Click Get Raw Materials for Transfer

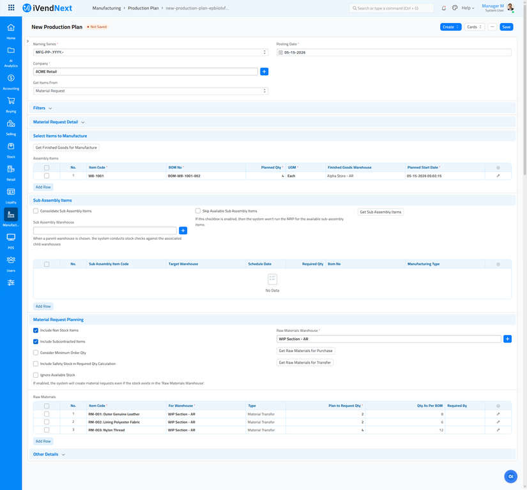305,362
